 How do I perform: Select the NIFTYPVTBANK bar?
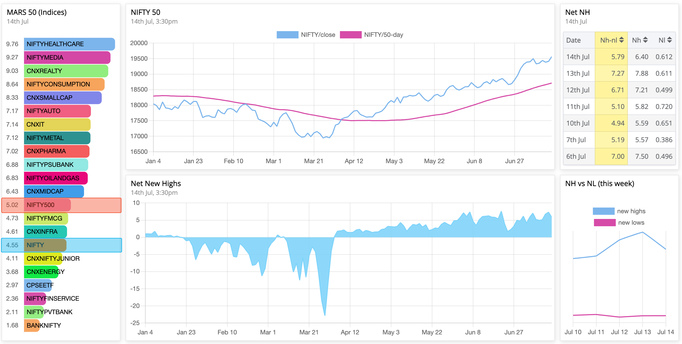point(34,312)
